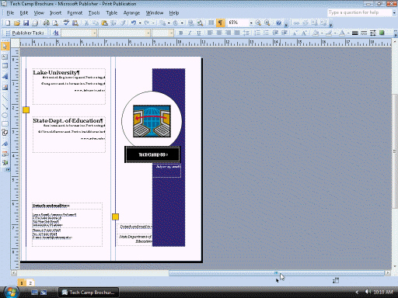Viewport: 398px width, 298px height.
Task: Open the 65% zoom level dropdown
Action: (x=251, y=23)
